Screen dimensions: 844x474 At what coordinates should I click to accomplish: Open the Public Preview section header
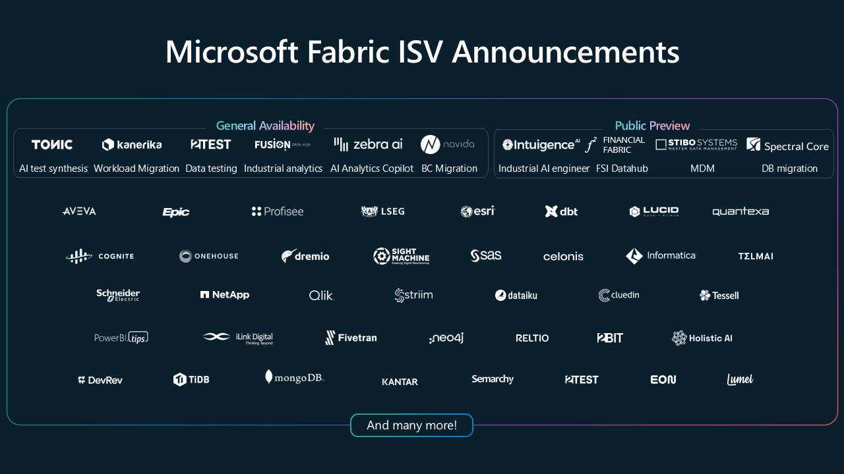coord(652,125)
